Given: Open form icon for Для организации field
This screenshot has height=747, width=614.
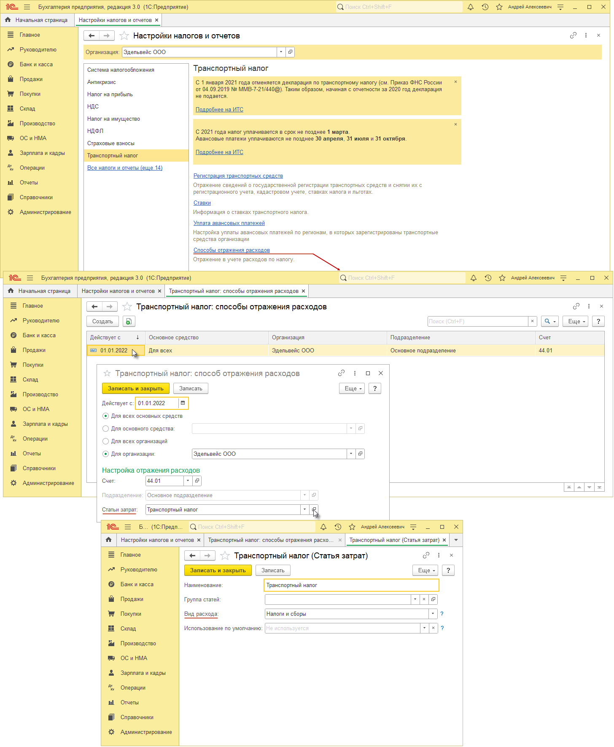Looking at the screenshot, I should click(360, 454).
